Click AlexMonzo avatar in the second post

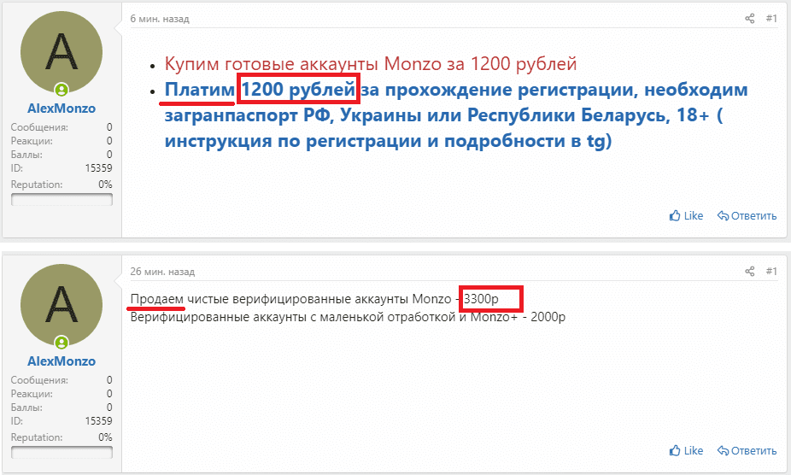point(62,305)
